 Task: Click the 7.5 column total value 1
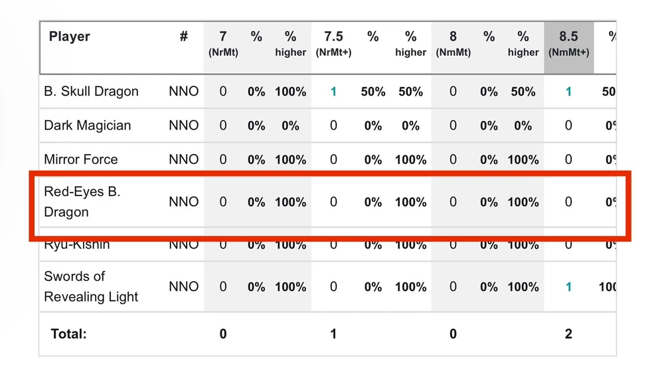[x=333, y=334]
